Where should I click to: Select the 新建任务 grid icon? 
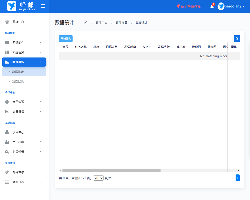click(7, 52)
